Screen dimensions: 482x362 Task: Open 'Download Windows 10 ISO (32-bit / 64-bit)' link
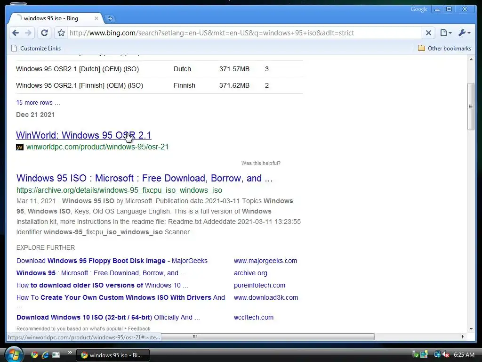(108, 317)
